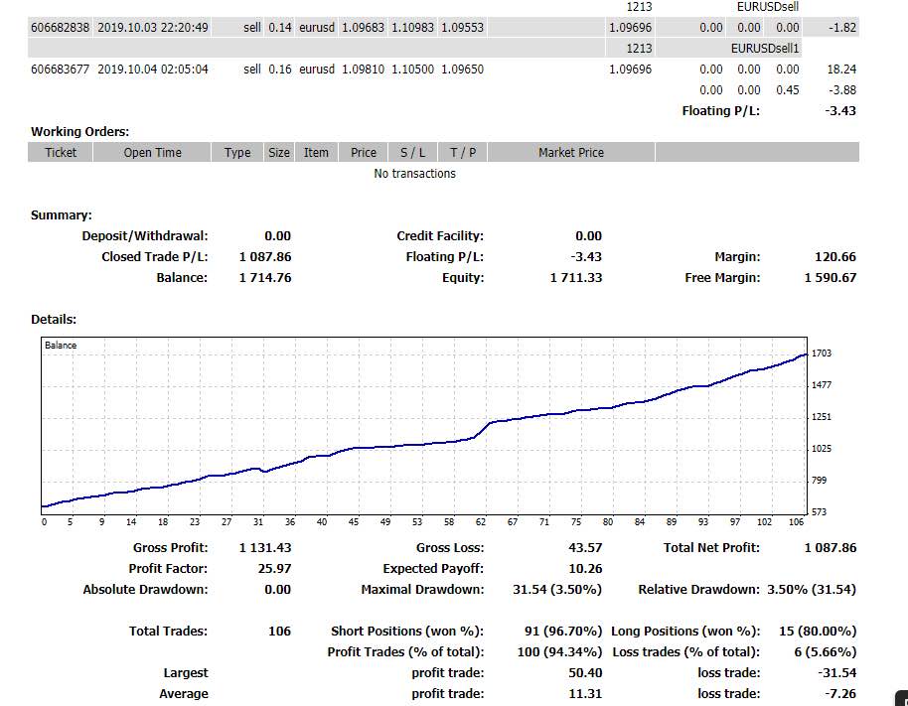Select the Open Time column header
The width and height of the screenshot is (908, 706).
(152, 152)
